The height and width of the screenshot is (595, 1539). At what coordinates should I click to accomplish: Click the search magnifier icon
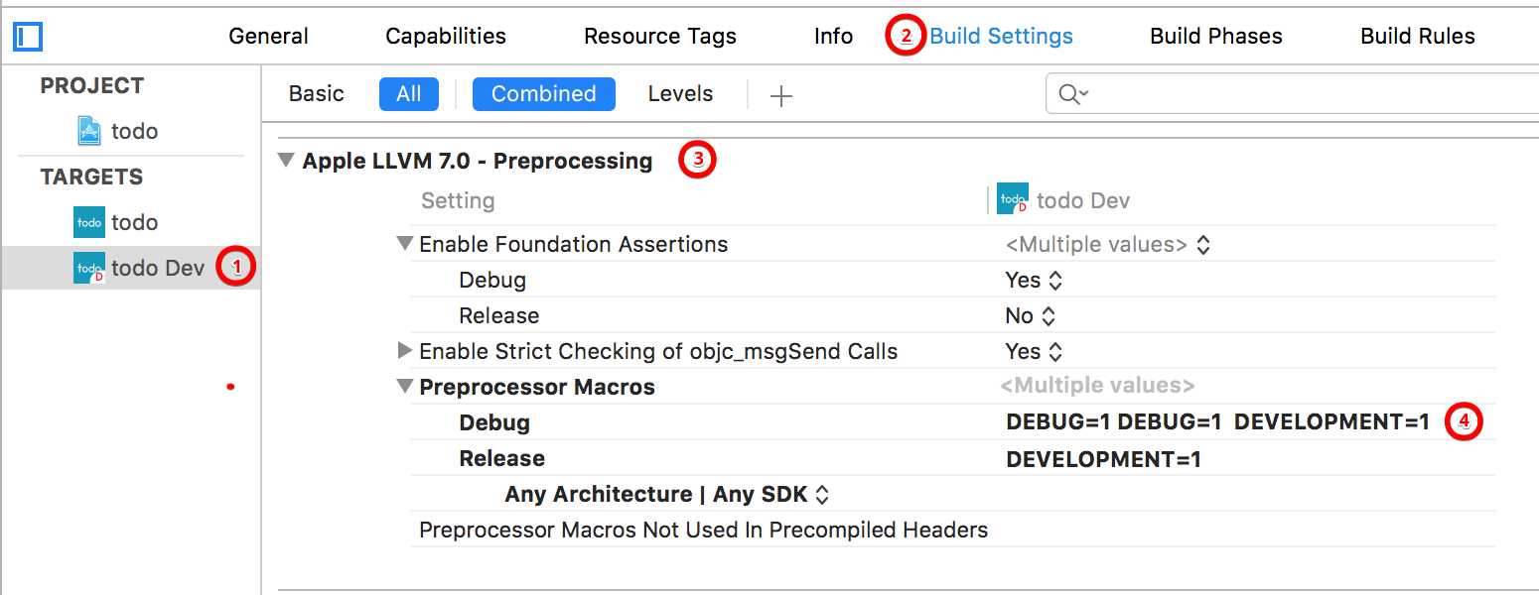pos(1072,94)
